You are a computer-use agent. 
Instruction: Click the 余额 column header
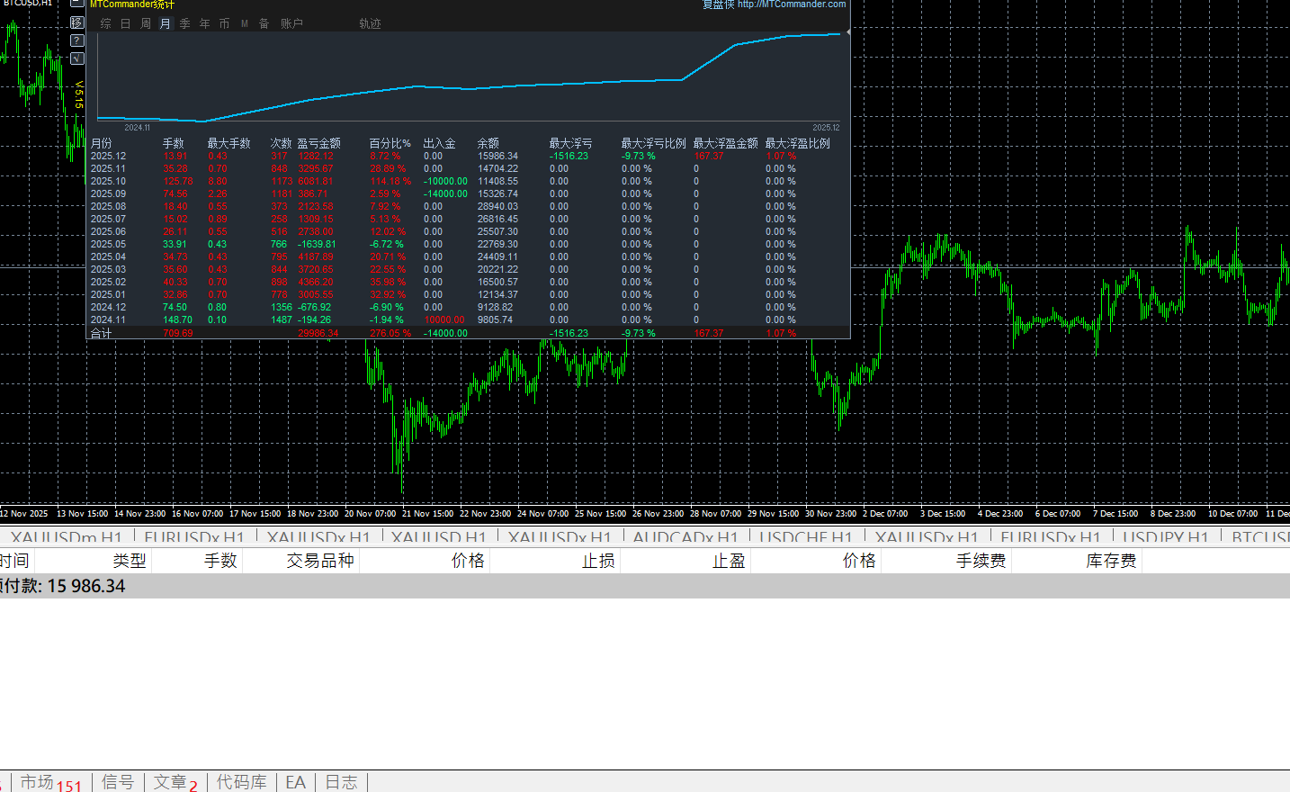click(488, 143)
